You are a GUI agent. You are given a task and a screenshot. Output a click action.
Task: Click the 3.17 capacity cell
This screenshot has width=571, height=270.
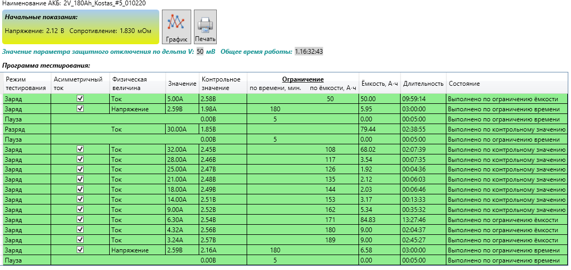click(x=380, y=200)
